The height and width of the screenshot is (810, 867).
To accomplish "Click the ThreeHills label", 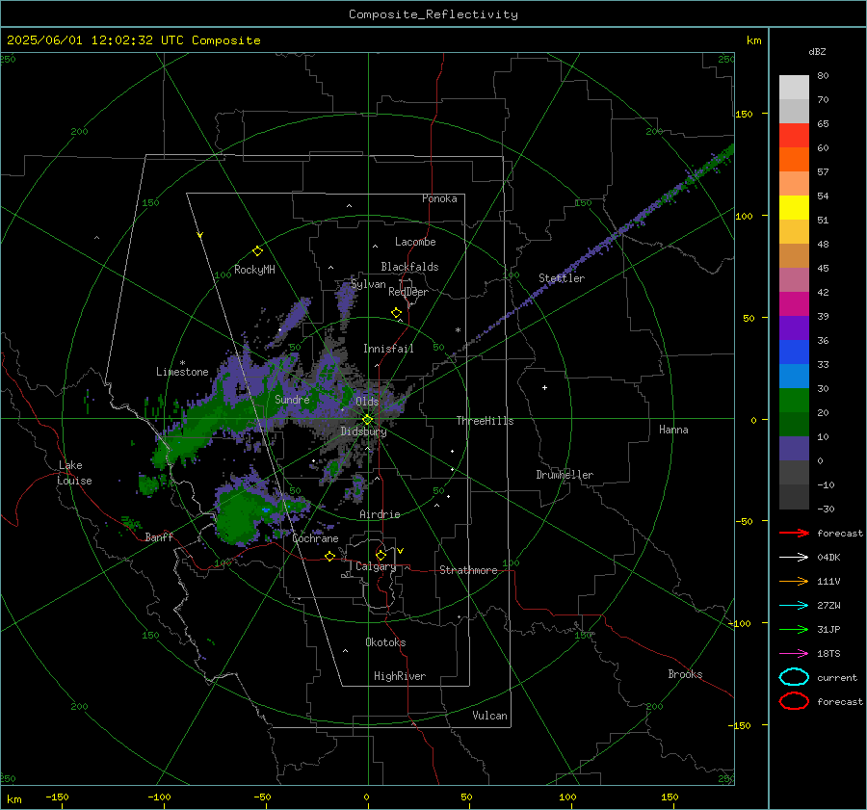I will point(485,421).
